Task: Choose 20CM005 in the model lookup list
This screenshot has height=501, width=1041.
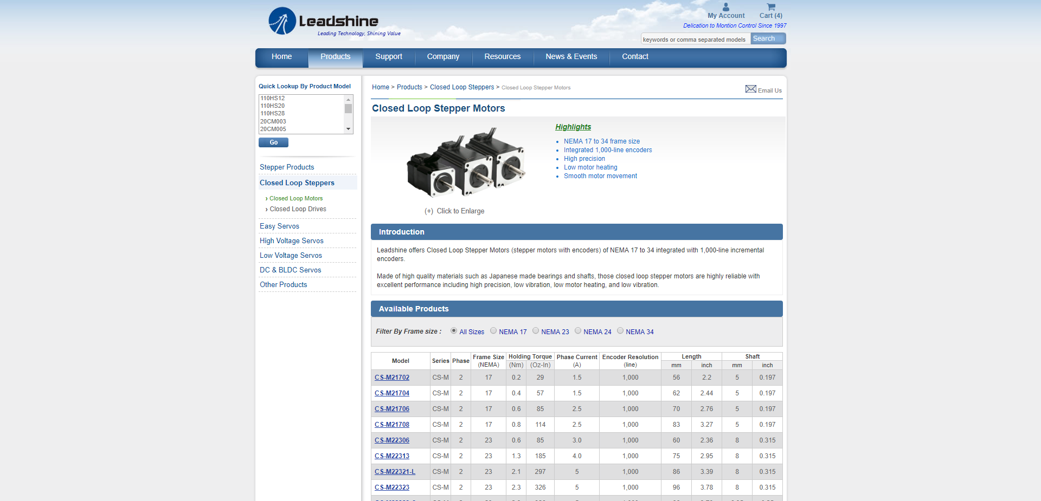Action: pyautogui.click(x=301, y=129)
